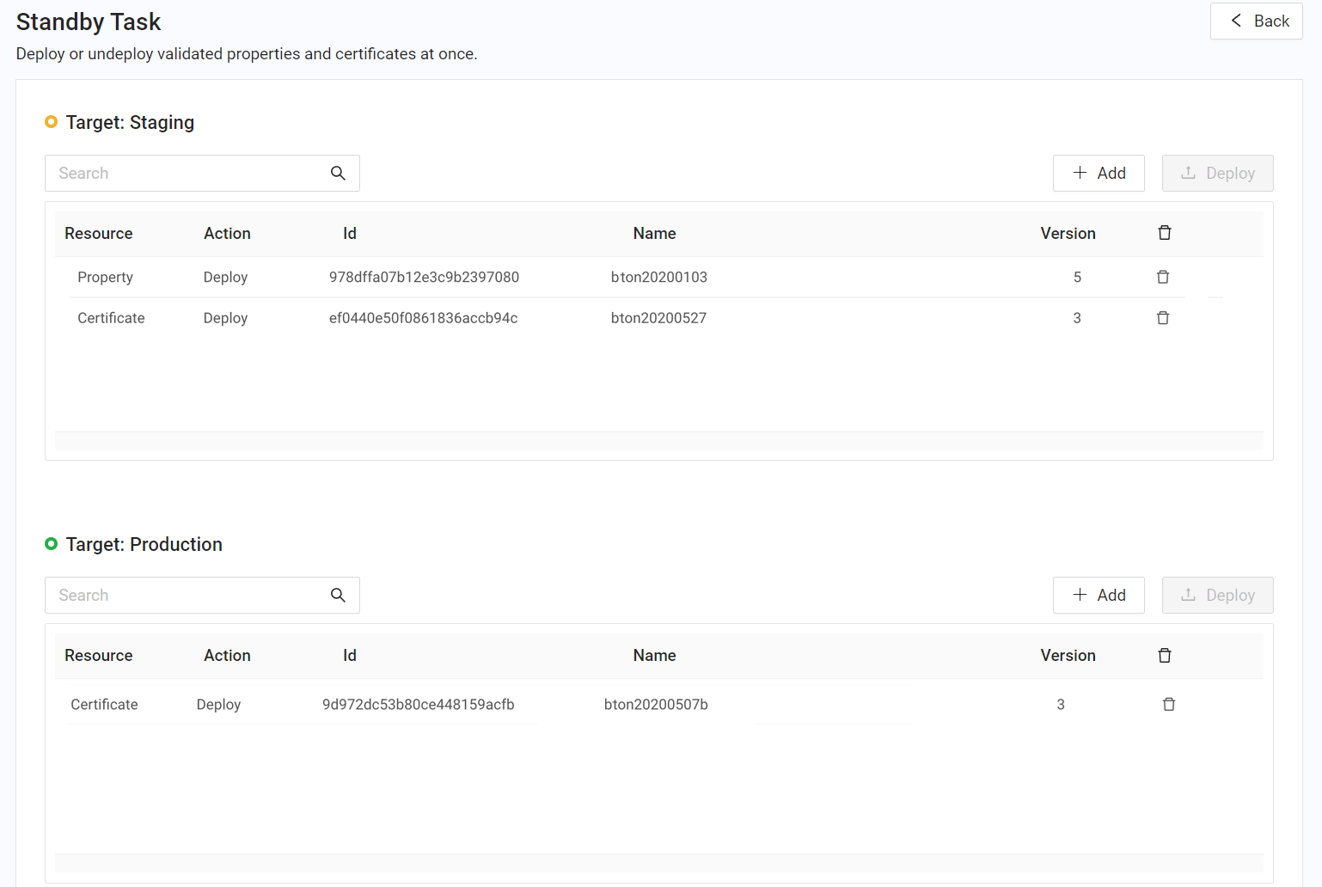Viewport: 1322px width, 887px height.
Task: Select Id 9d972dc53b80ce448159acfb
Action: click(x=418, y=705)
